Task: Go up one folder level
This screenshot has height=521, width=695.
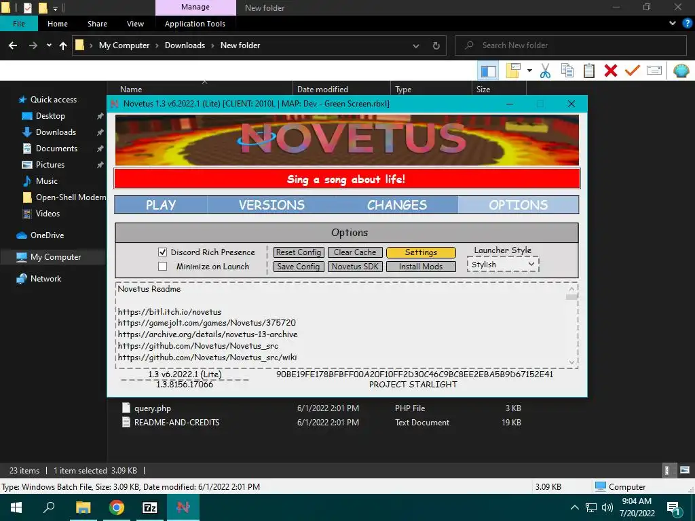Action: click(x=63, y=45)
